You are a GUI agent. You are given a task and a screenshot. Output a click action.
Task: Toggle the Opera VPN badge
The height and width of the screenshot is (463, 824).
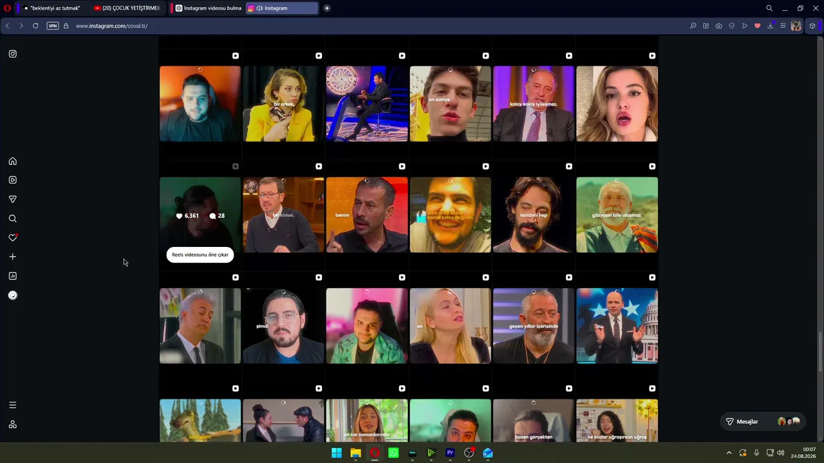53,26
